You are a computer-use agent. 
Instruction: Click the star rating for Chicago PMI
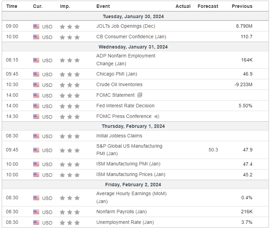[70, 74]
